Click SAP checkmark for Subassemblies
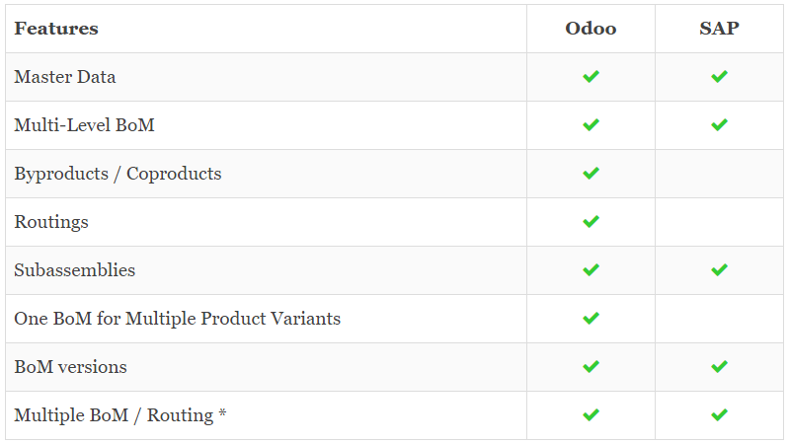 click(x=719, y=270)
